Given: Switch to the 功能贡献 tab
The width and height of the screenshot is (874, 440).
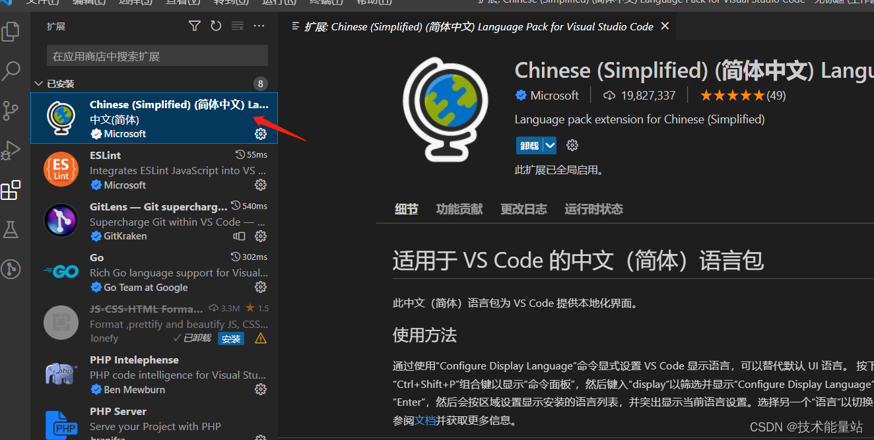Looking at the screenshot, I should point(459,209).
